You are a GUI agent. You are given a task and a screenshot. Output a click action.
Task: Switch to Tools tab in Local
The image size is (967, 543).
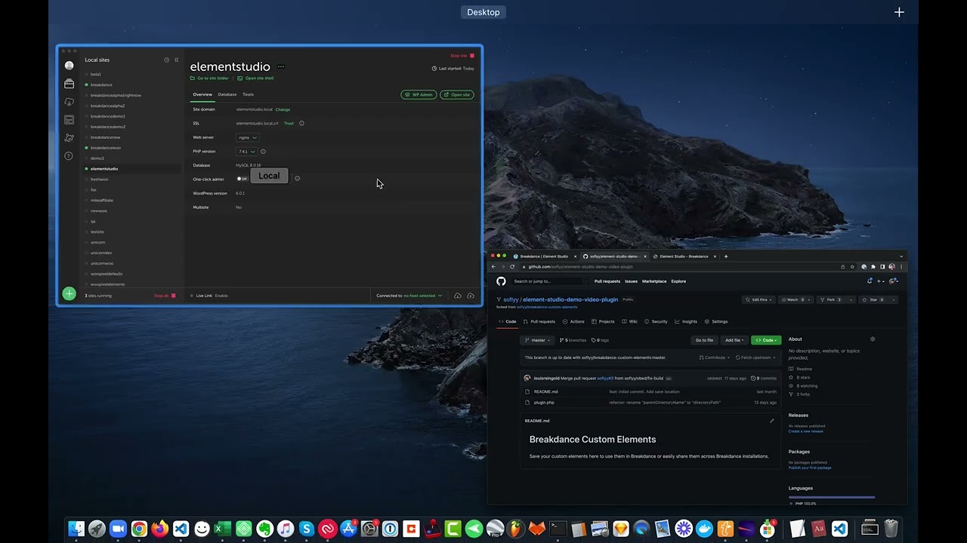(x=248, y=94)
